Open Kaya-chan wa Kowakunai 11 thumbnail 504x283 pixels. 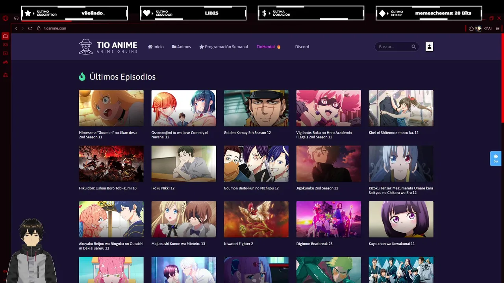pyautogui.click(x=401, y=219)
